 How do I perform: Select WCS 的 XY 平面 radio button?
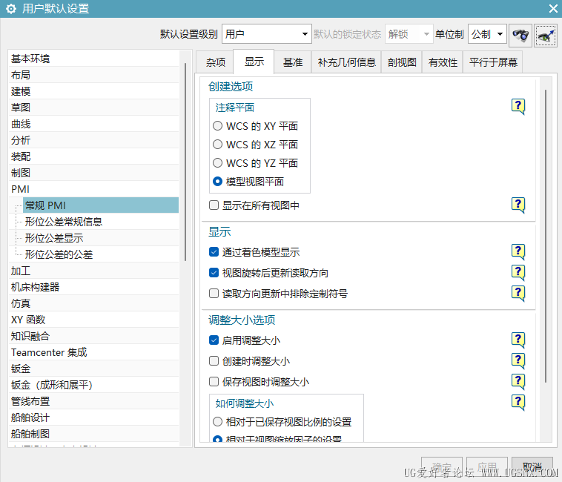[x=217, y=126]
